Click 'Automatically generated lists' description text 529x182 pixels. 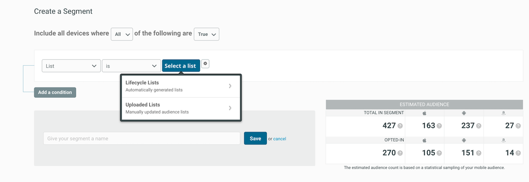coord(154,90)
